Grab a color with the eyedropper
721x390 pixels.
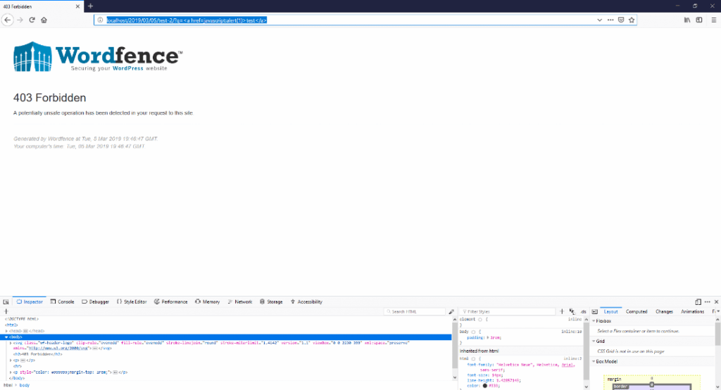[x=451, y=311]
